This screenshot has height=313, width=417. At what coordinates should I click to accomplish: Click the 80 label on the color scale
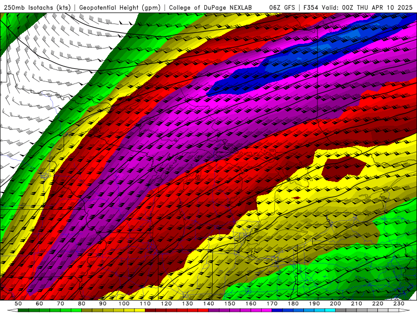click(x=82, y=304)
